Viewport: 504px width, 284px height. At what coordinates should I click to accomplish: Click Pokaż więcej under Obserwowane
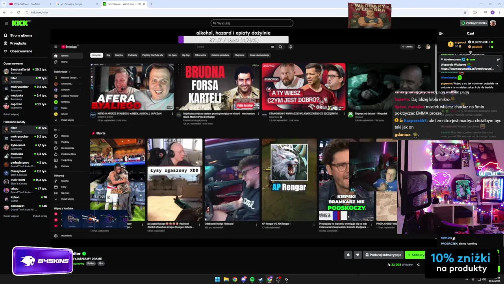[11, 114]
